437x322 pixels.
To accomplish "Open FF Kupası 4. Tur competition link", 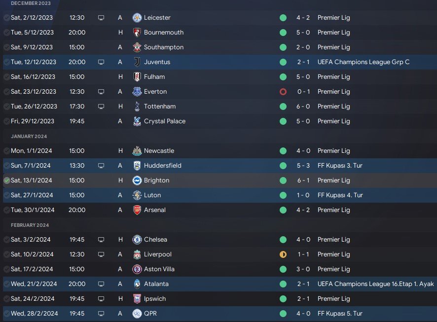I will coord(340,195).
